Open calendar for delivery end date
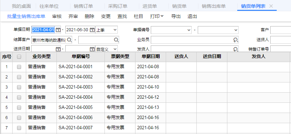Screen dimensions: 291x134 pyautogui.click(x=92, y=49)
